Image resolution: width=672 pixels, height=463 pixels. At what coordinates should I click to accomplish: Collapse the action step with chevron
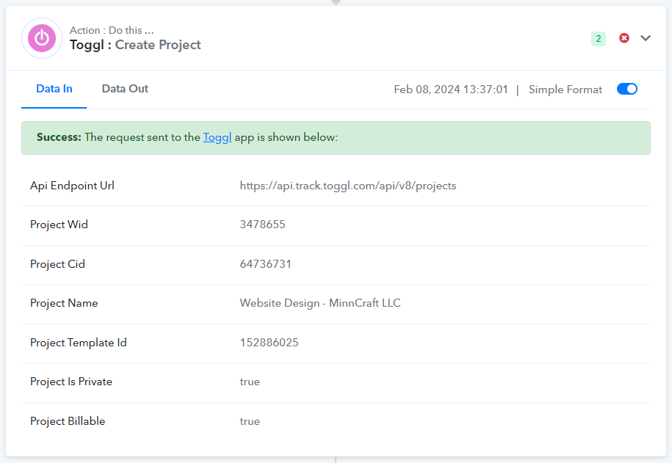click(646, 38)
